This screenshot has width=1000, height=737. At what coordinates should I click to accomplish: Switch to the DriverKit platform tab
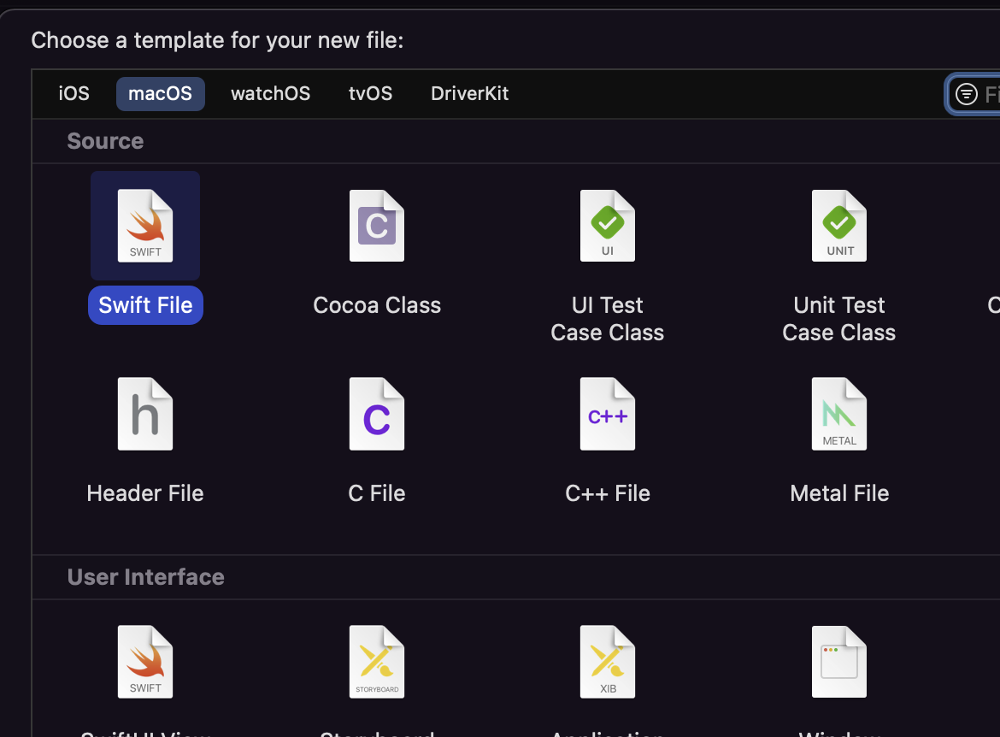(469, 94)
